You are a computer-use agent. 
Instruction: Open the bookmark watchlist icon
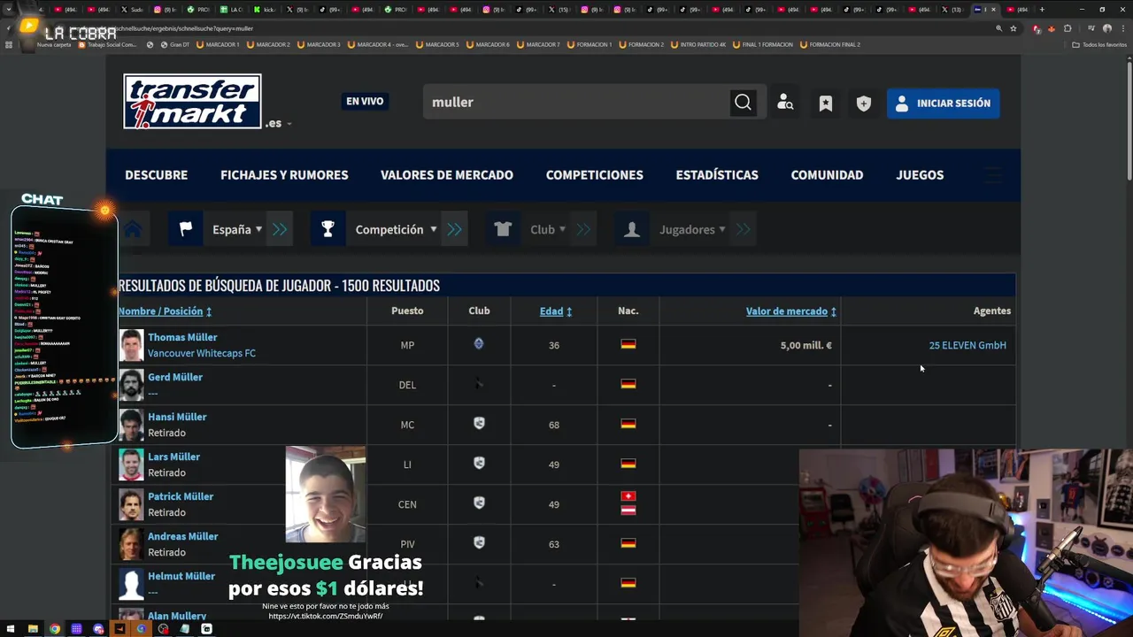(825, 104)
